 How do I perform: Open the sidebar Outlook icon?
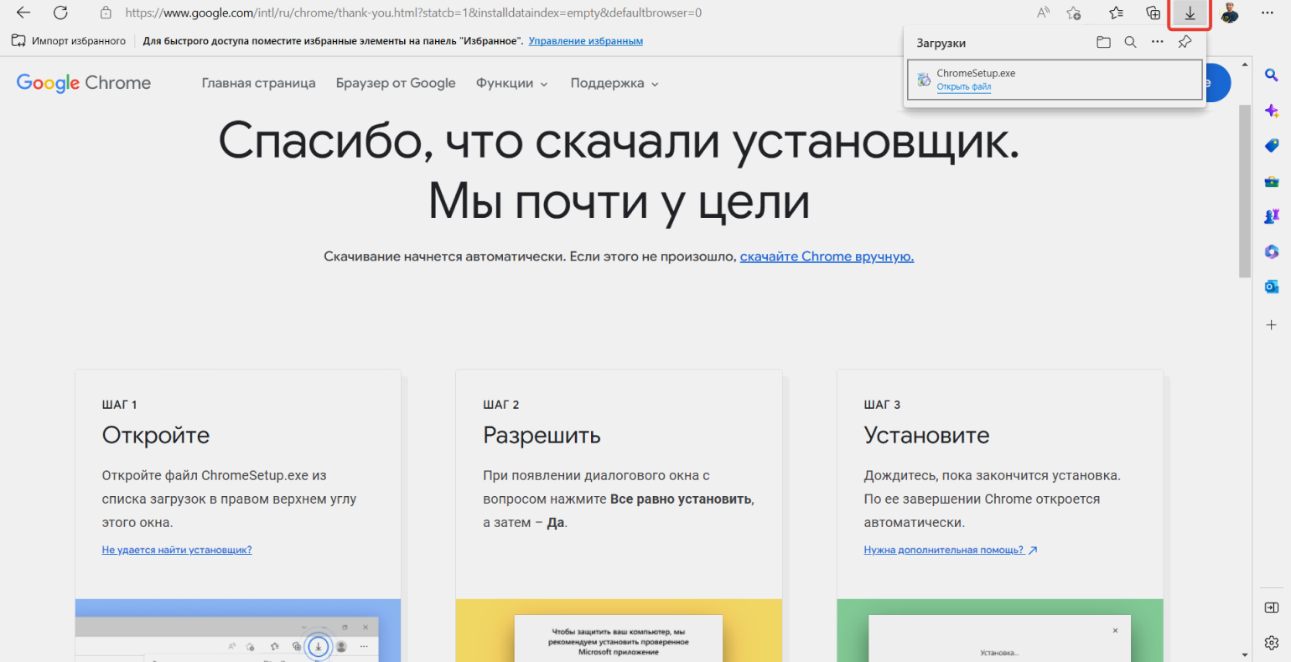pos(1272,287)
